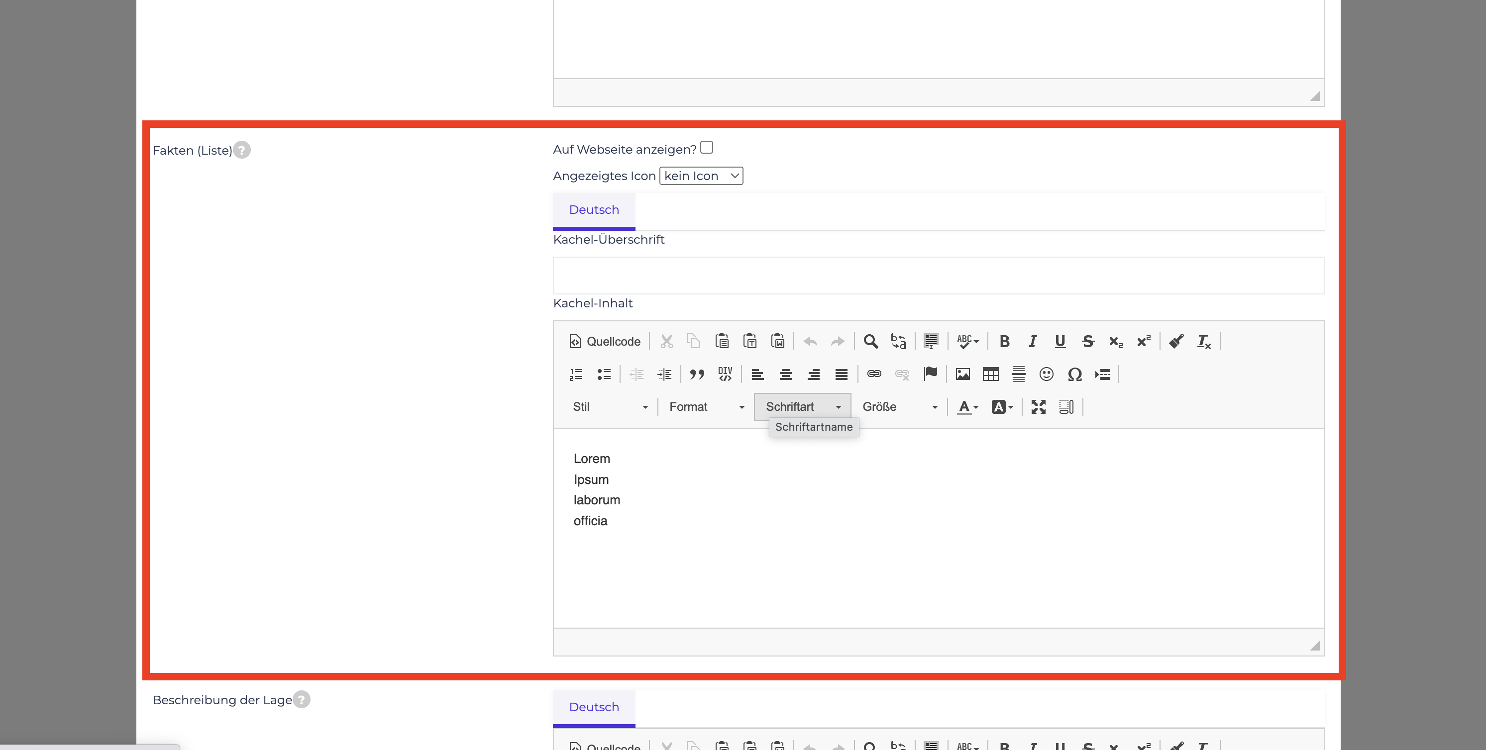Expand the Größe dropdown

click(899, 406)
